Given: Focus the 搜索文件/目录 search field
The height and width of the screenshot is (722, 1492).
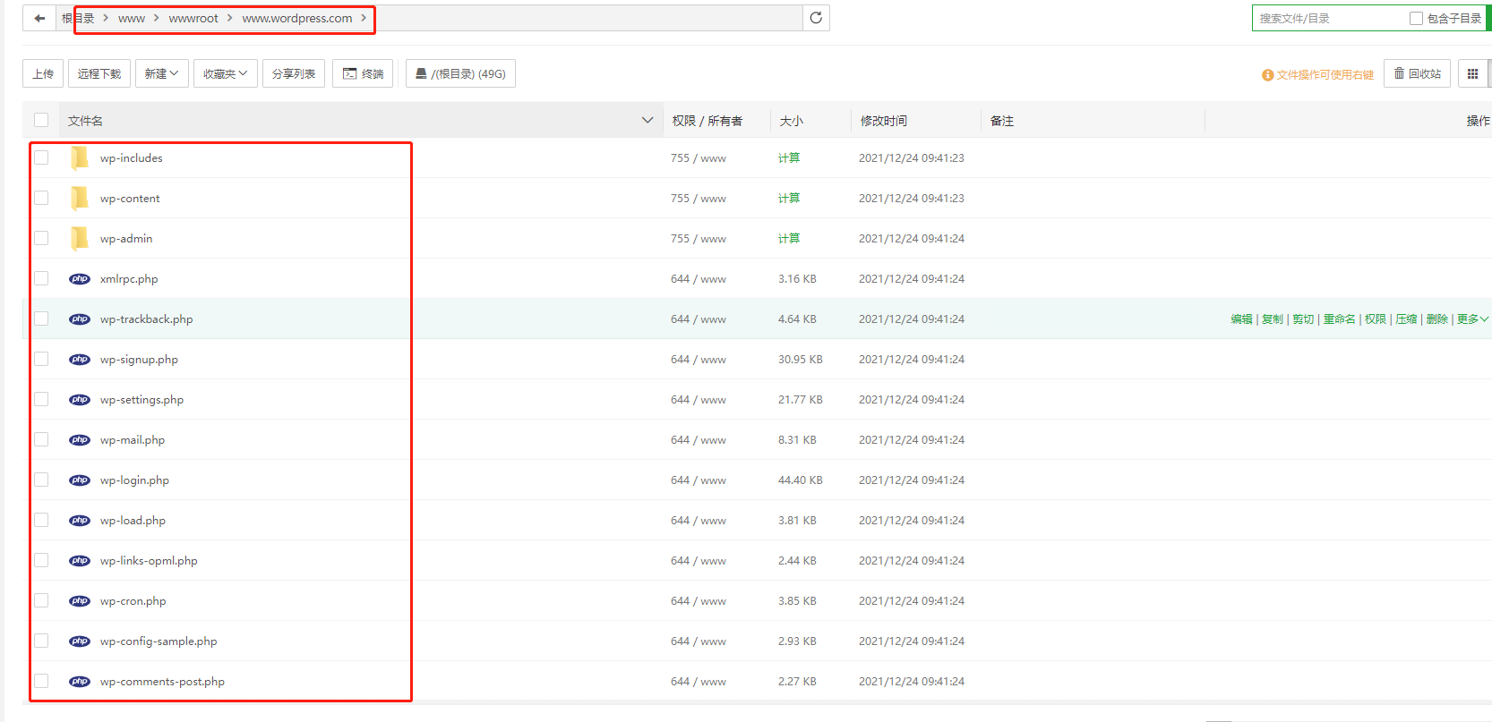Looking at the screenshot, I should (x=1330, y=18).
